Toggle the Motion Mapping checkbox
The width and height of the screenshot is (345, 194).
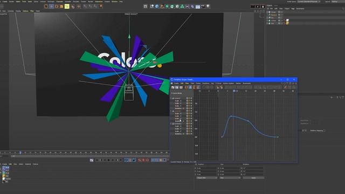click(x=325, y=130)
